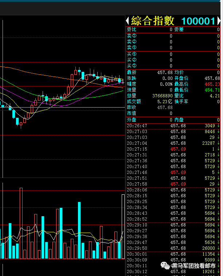Select the 买① buy order row
Viewport: 223px width, 276px height.
click(x=173, y=54)
